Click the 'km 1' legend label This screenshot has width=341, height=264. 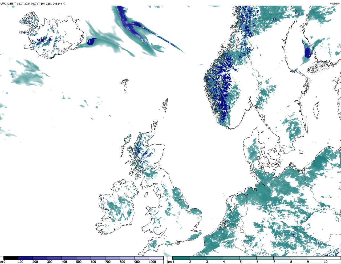(171, 262)
